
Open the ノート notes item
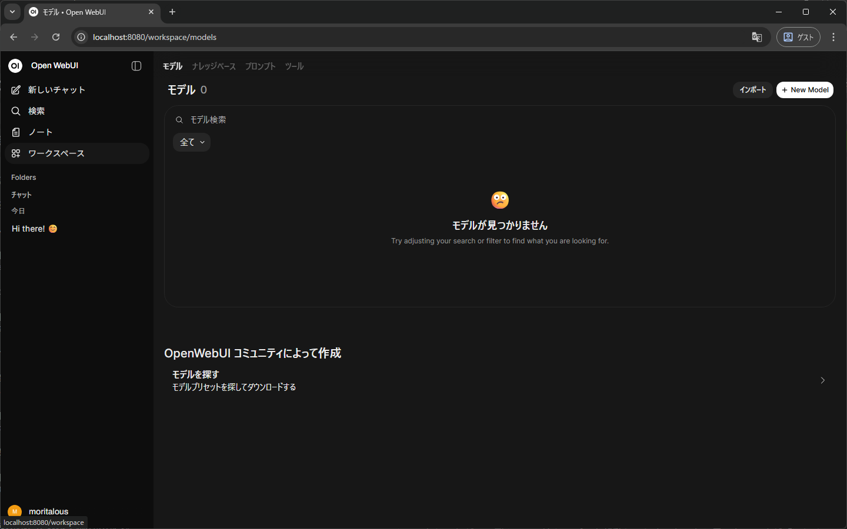pyautogui.click(x=76, y=132)
